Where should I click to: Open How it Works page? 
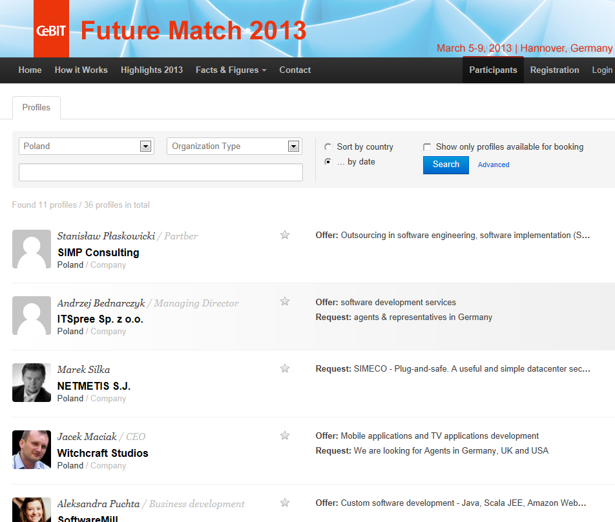click(x=81, y=70)
